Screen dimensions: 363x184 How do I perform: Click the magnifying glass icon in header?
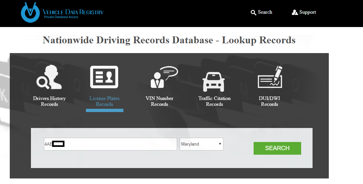[253, 12]
